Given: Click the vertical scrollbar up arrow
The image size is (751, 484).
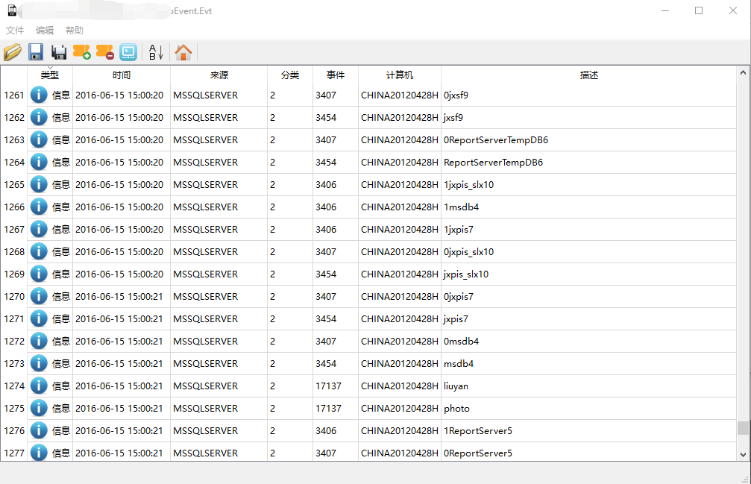Looking at the screenshot, I should point(743,73).
